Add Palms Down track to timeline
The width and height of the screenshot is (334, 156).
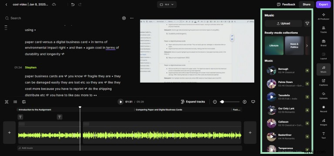[x=307, y=84]
